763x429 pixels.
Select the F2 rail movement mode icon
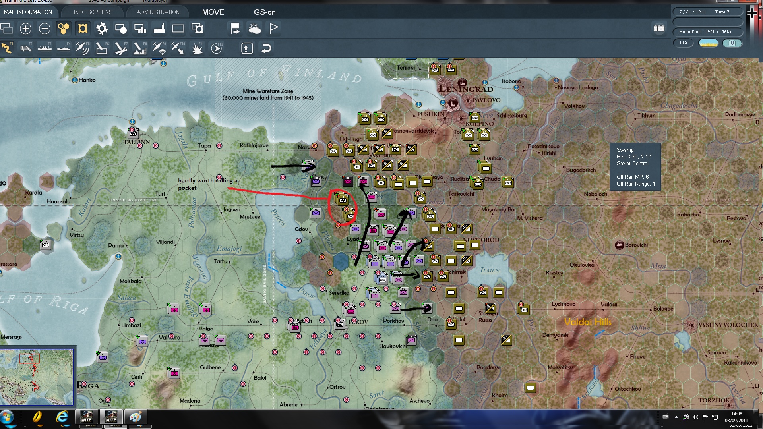(25, 48)
